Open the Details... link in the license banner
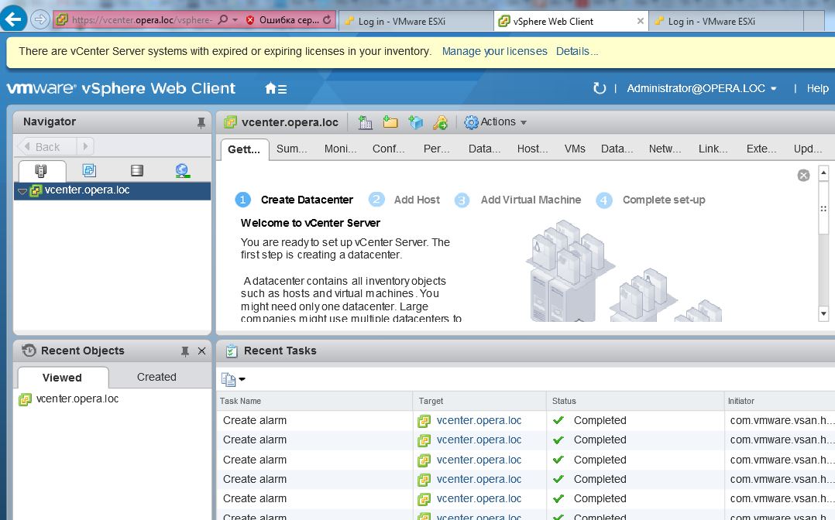This screenshot has height=520, width=835. pyautogui.click(x=577, y=51)
